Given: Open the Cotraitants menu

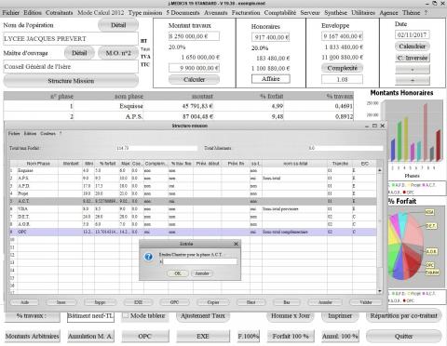Looking at the screenshot, I should point(60,13).
